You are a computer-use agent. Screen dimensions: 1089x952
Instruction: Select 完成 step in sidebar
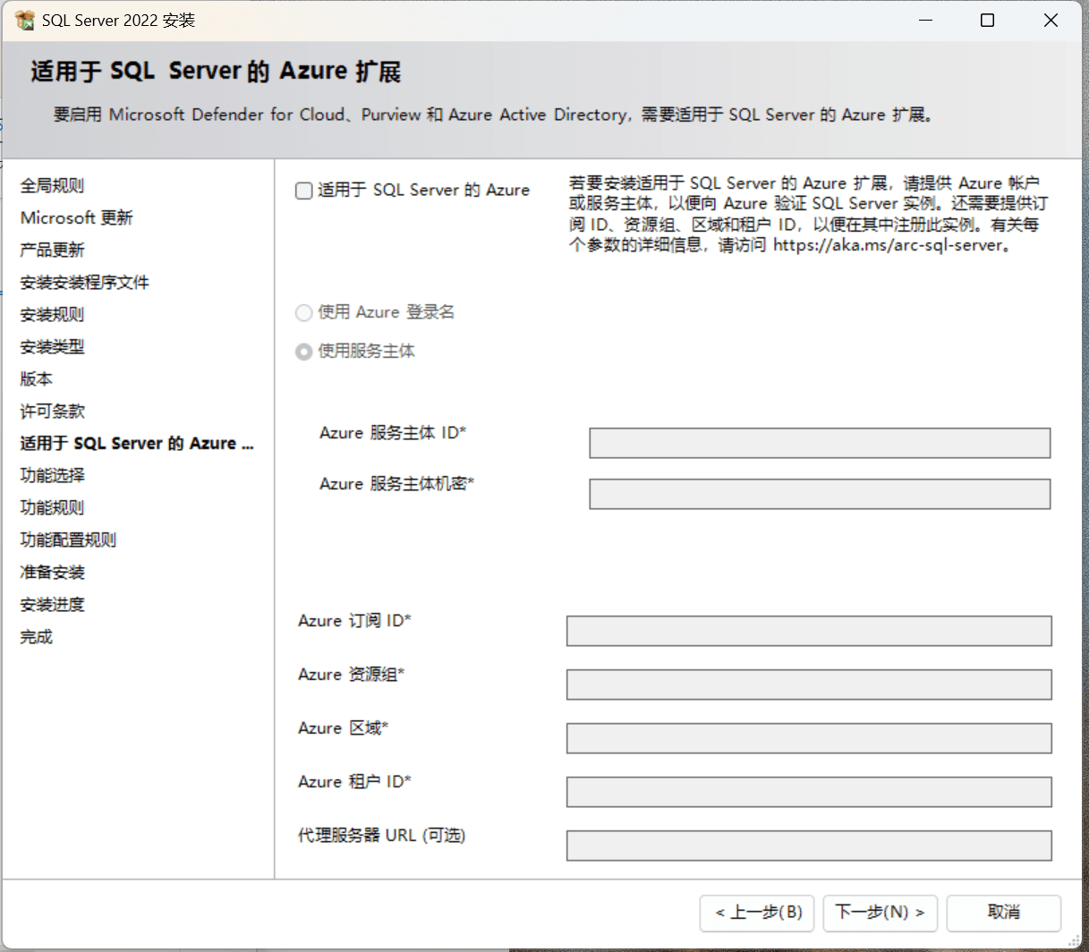click(36, 637)
